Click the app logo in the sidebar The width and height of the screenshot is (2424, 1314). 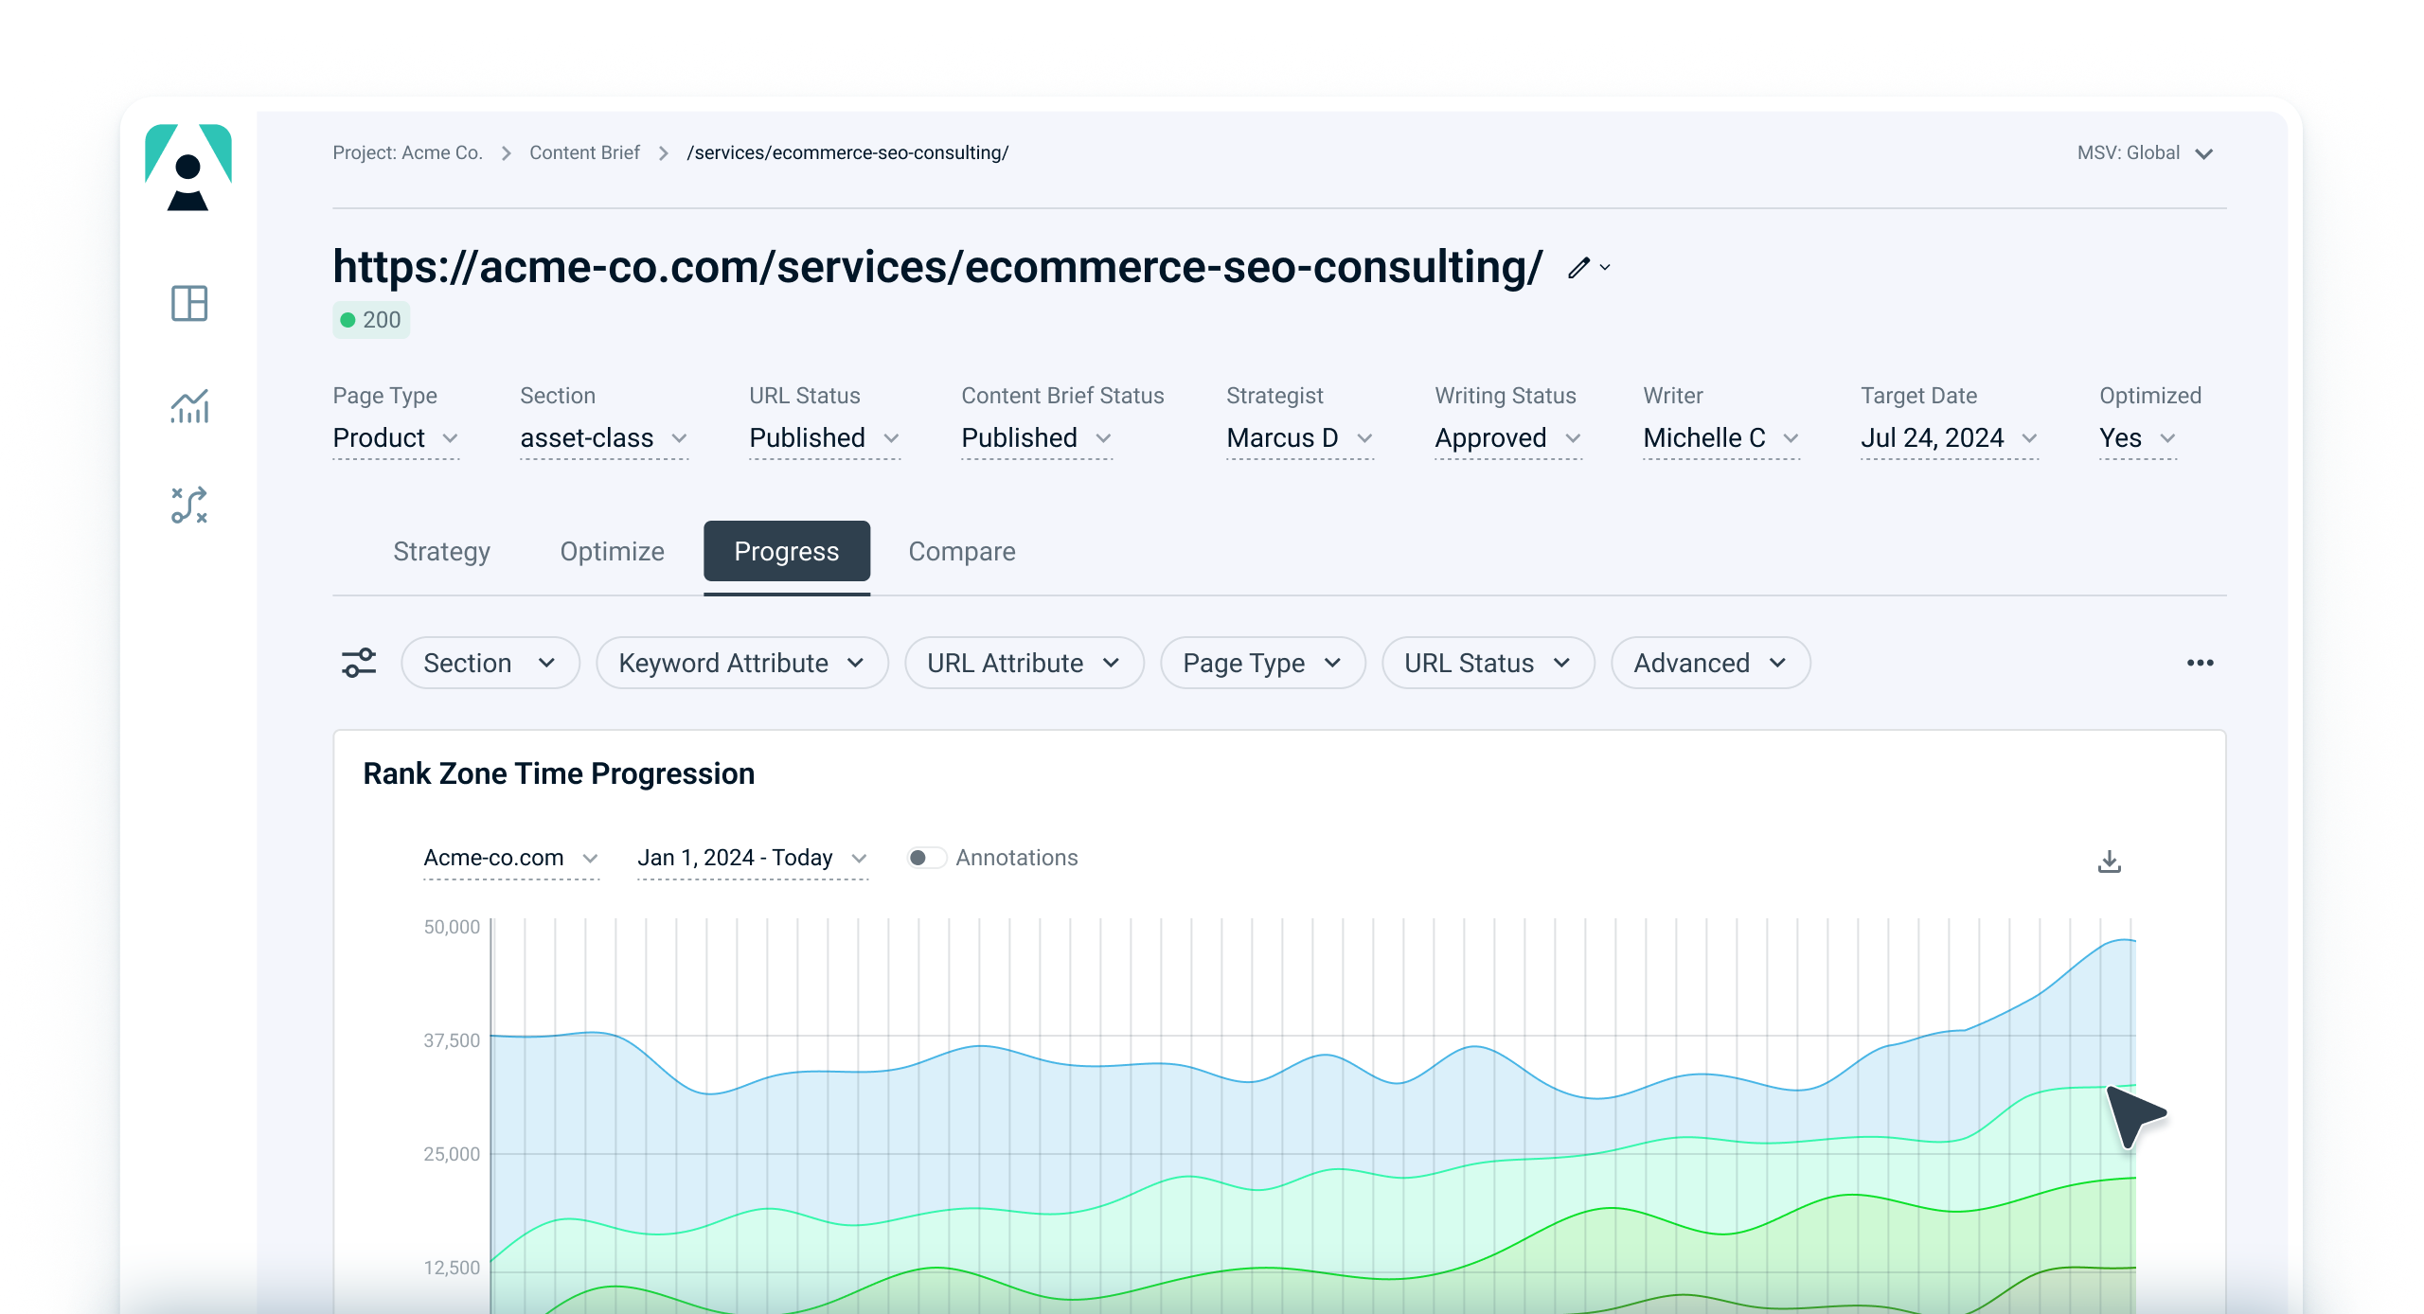tap(187, 168)
